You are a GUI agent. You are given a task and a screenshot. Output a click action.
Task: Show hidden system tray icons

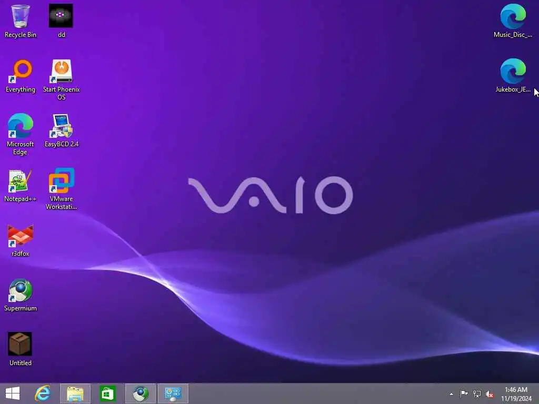pos(451,394)
